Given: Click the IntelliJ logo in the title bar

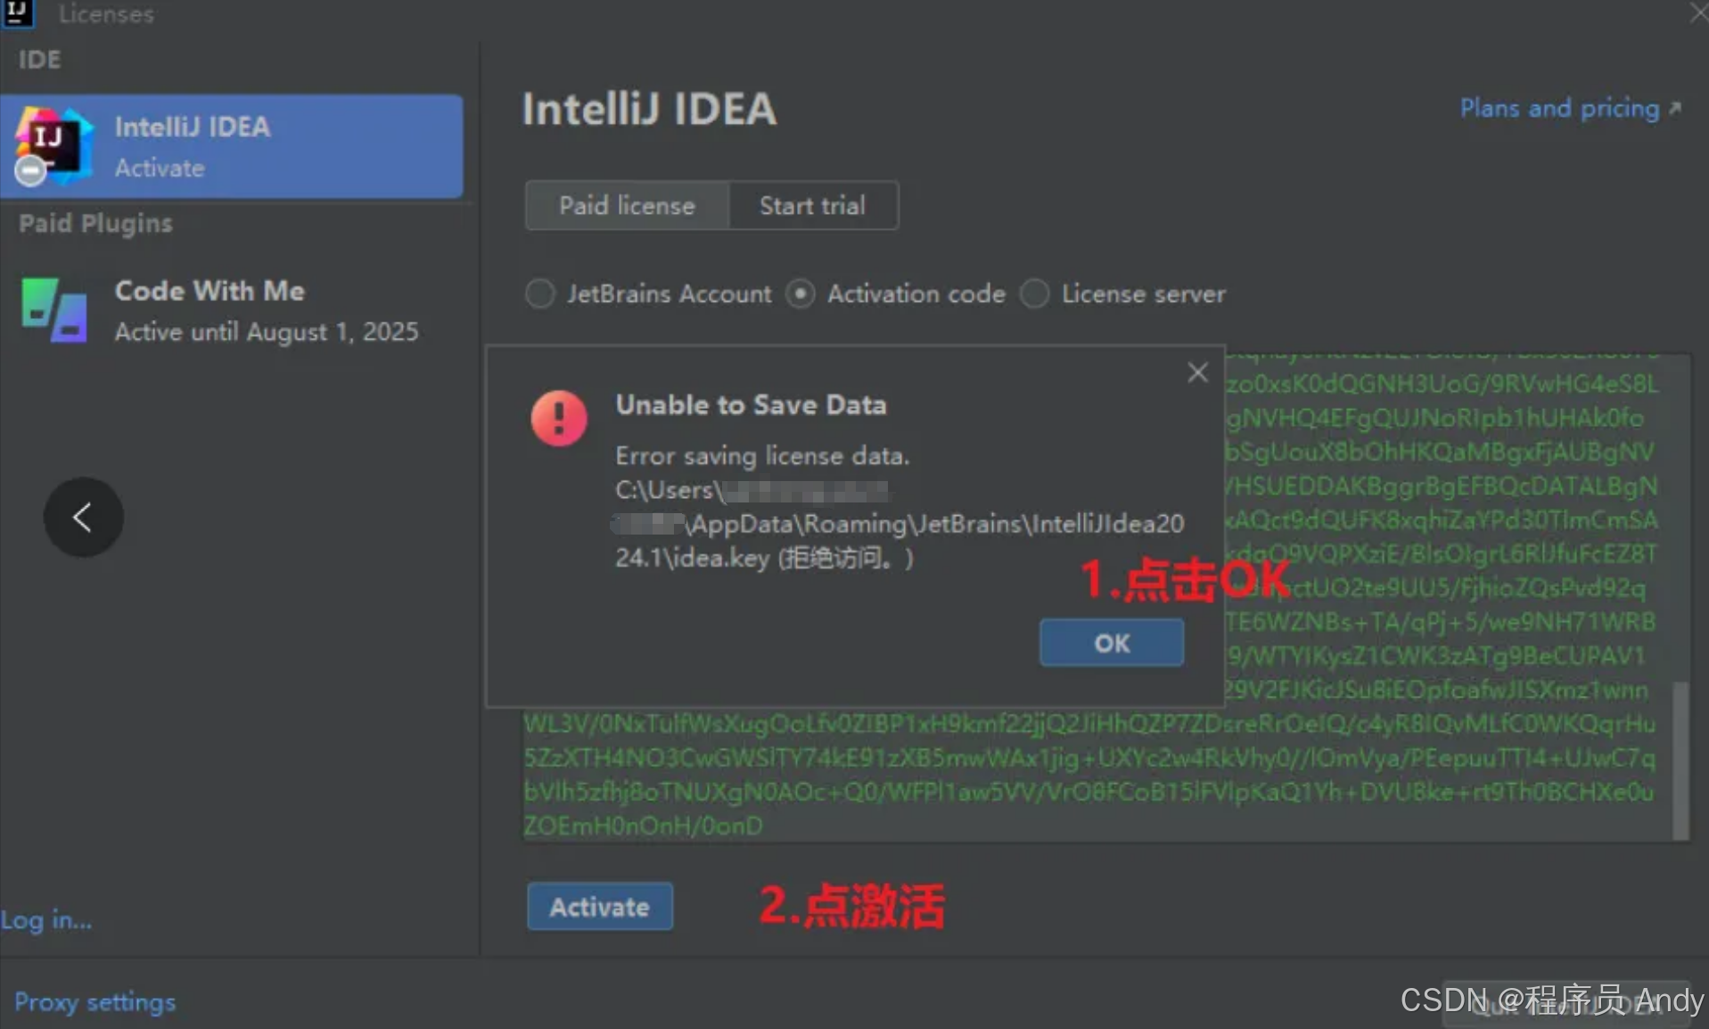Looking at the screenshot, I should pyautogui.click(x=17, y=12).
